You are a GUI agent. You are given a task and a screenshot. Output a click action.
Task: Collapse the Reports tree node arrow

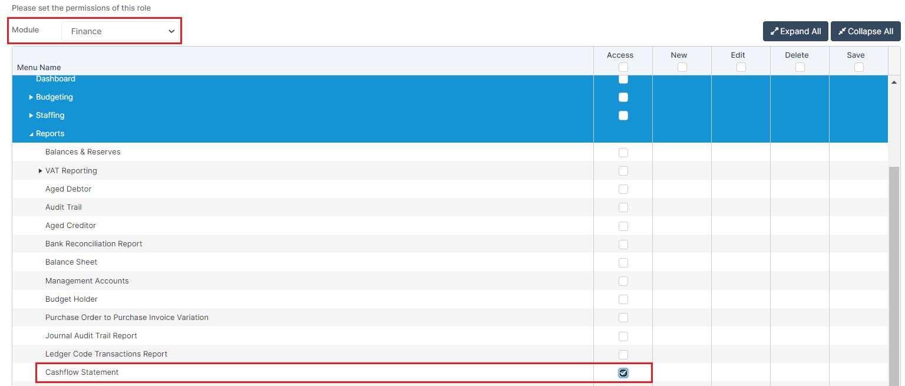point(31,134)
